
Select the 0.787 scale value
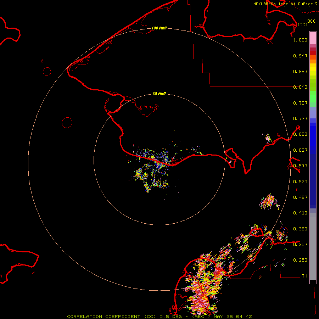click(x=300, y=103)
